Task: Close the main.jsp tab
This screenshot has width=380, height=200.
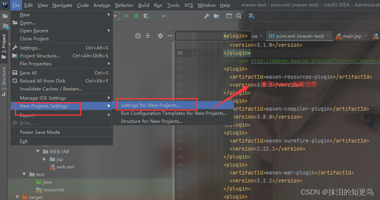Action: coord(366,36)
